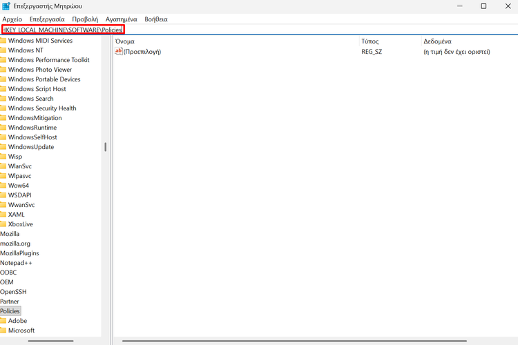Image resolution: width=518 pixels, height=345 pixels.
Task: Select the Wlpasvc folder icon
Action: tap(3, 176)
